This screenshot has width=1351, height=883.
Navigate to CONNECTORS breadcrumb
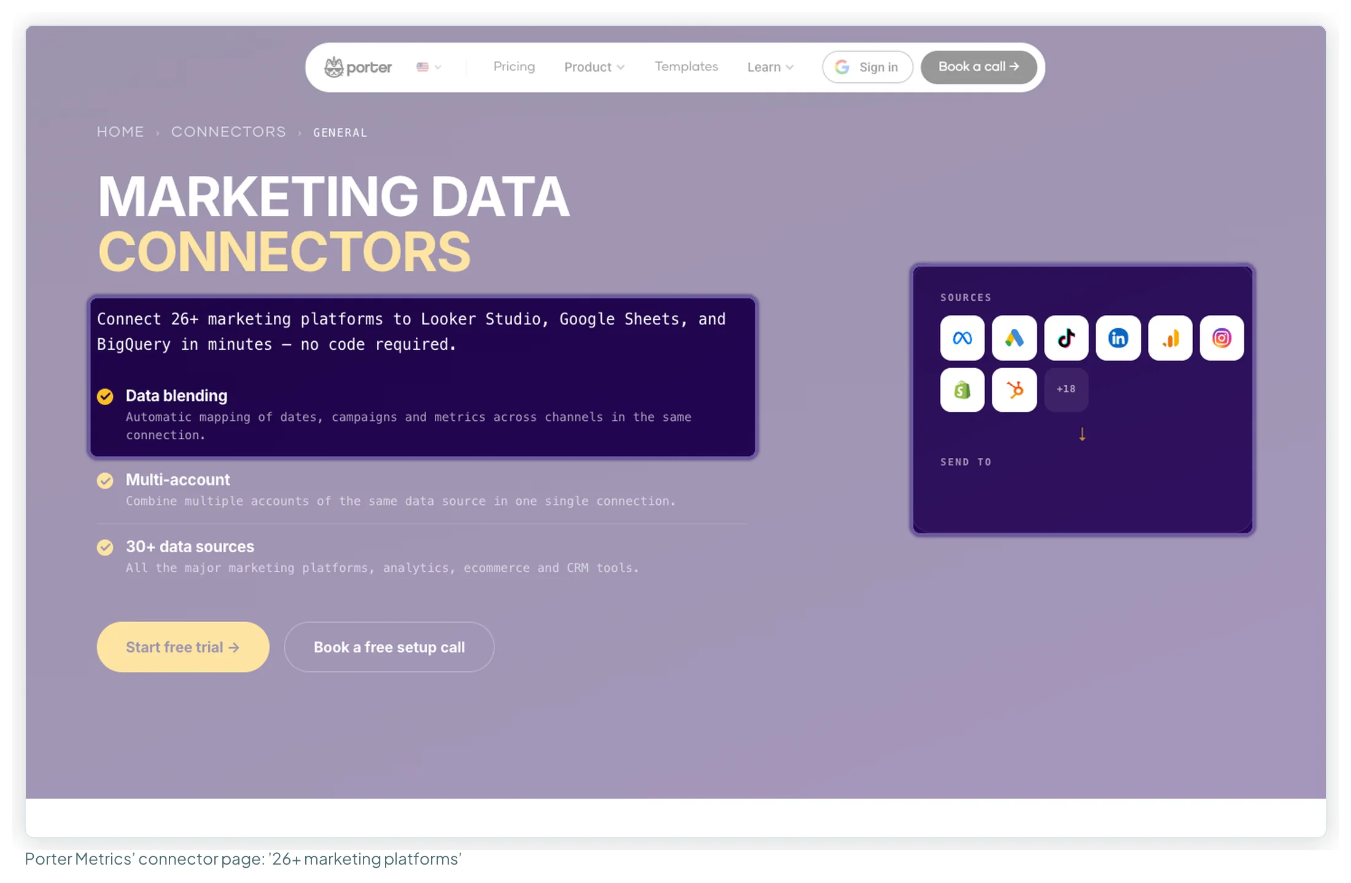coord(228,132)
